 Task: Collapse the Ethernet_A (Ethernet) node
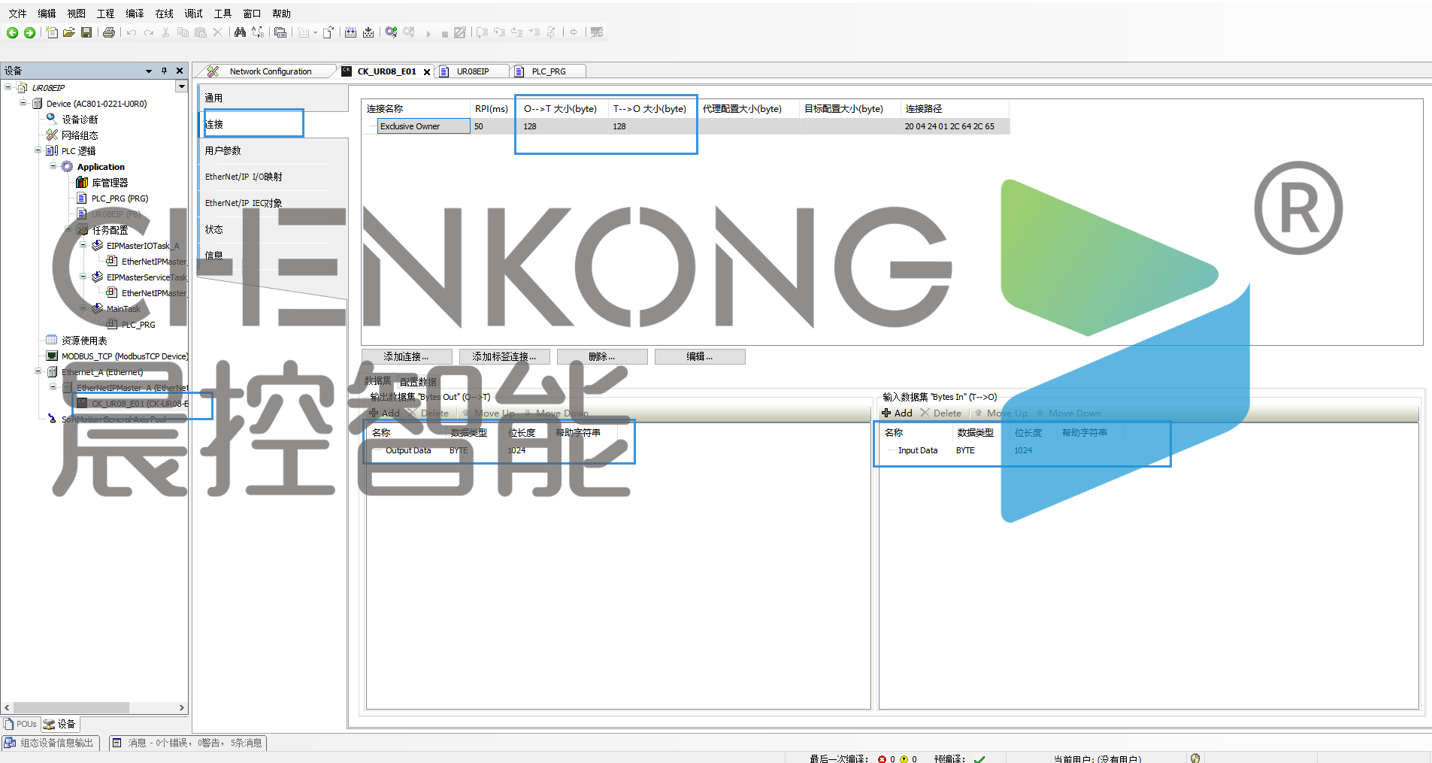[38, 371]
